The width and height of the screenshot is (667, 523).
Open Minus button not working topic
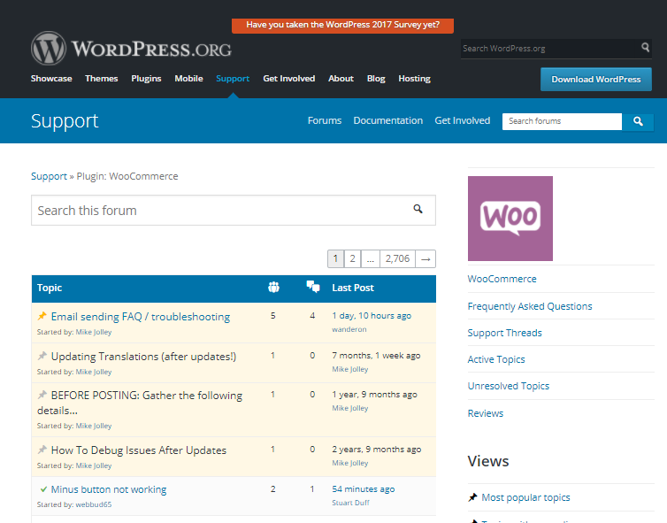[x=109, y=489]
